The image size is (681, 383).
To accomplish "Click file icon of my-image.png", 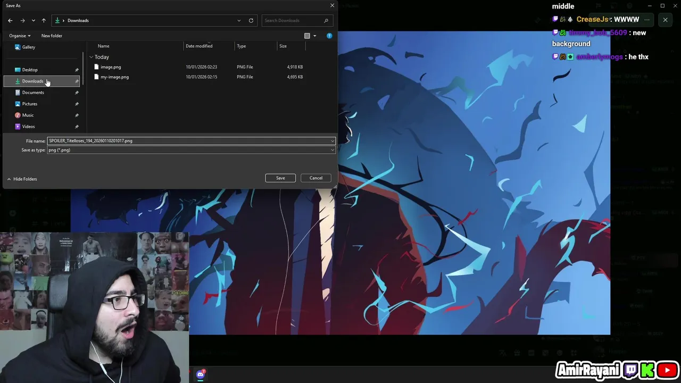I will [96, 77].
